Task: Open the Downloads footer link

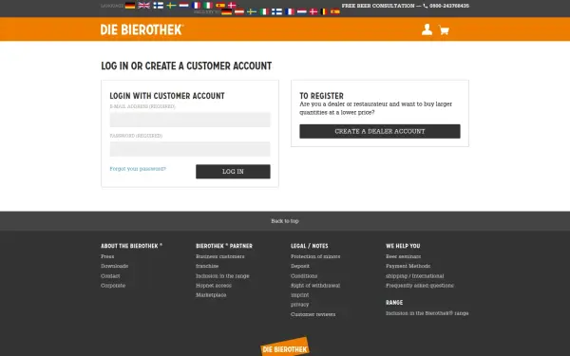Action: tap(115, 266)
